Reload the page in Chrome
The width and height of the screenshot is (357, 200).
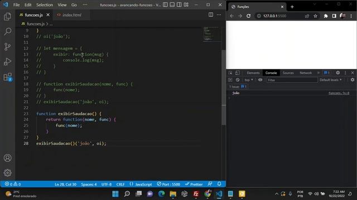248,16
